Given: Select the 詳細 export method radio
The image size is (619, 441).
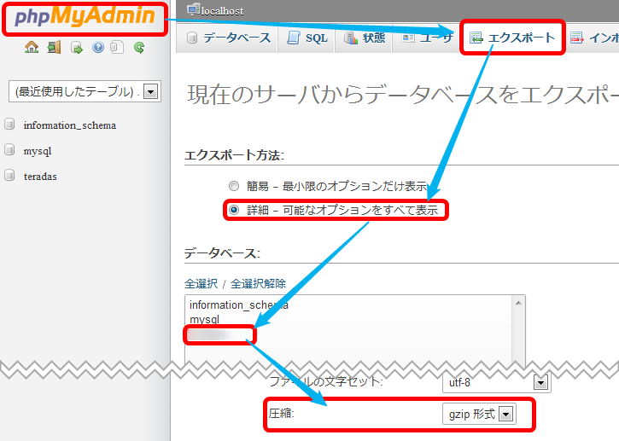Looking at the screenshot, I should pyautogui.click(x=234, y=210).
